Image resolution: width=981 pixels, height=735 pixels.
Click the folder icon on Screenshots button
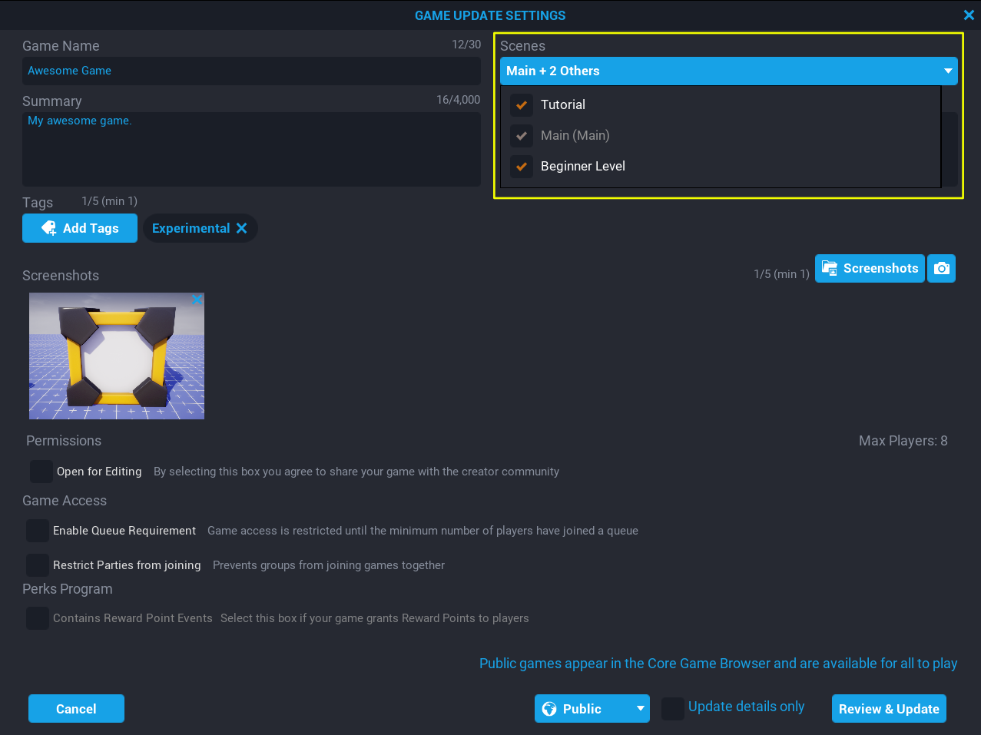click(x=830, y=268)
